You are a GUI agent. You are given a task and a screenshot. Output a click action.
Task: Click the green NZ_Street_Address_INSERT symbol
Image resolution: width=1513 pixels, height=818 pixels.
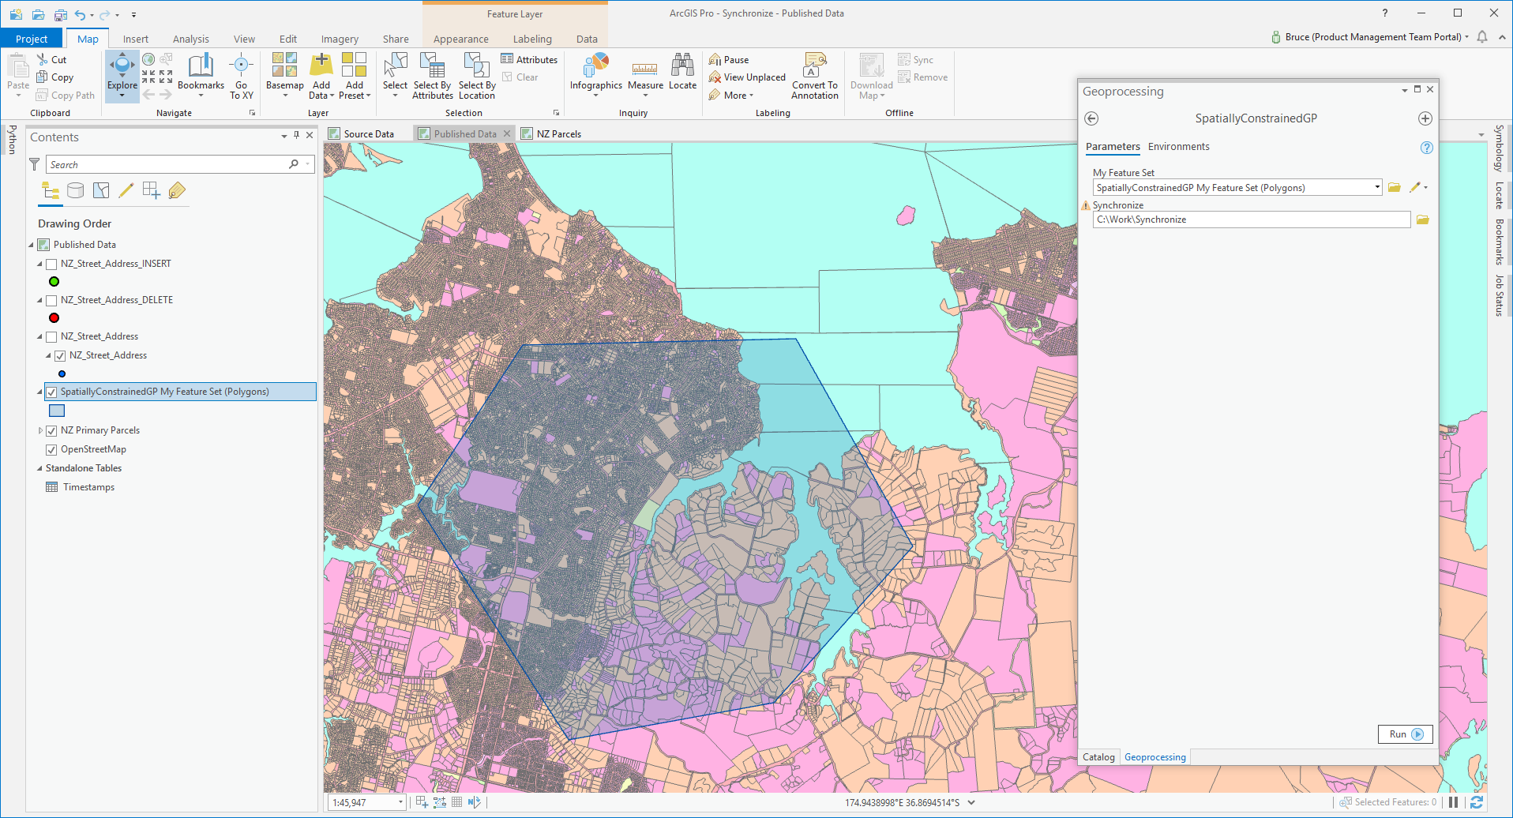pos(54,282)
